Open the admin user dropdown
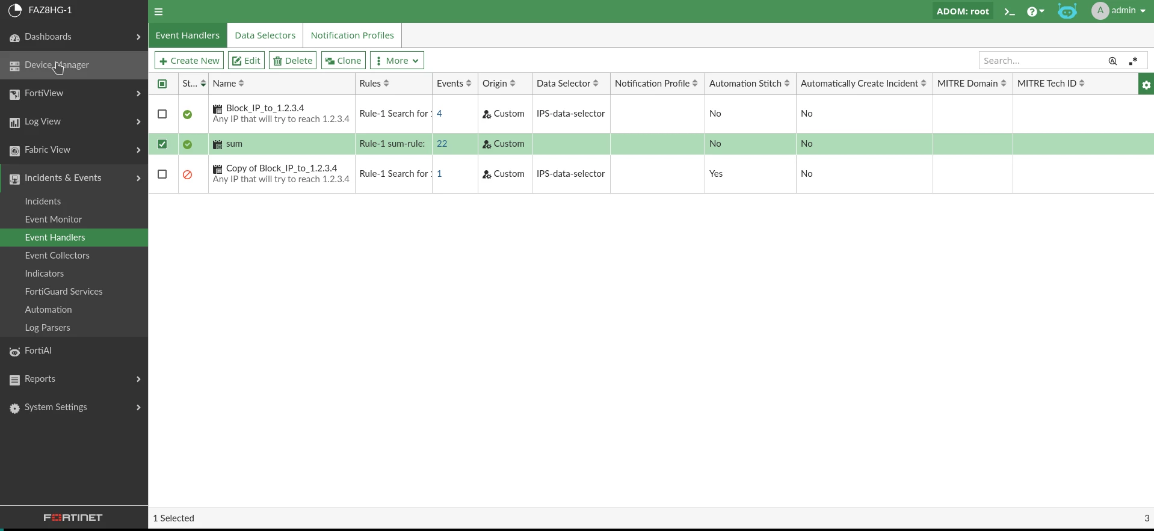1154x531 pixels. (x=1119, y=11)
